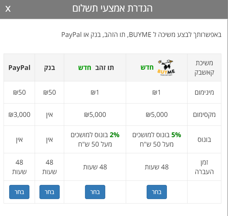Screen dimensions: 228x216
Task: Click the משיכת קאשבק header cell
Action: [x=204, y=67]
